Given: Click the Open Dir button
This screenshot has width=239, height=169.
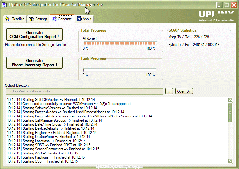Looking at the screenshot, I should click(184, 91).
